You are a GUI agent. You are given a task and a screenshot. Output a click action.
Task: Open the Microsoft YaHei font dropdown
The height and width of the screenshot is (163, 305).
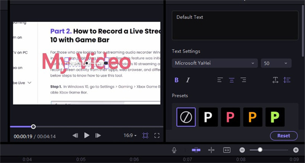tap(215, 63)
